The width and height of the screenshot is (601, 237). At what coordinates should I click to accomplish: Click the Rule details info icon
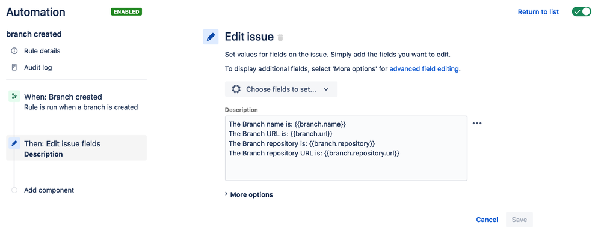(14, 51)
